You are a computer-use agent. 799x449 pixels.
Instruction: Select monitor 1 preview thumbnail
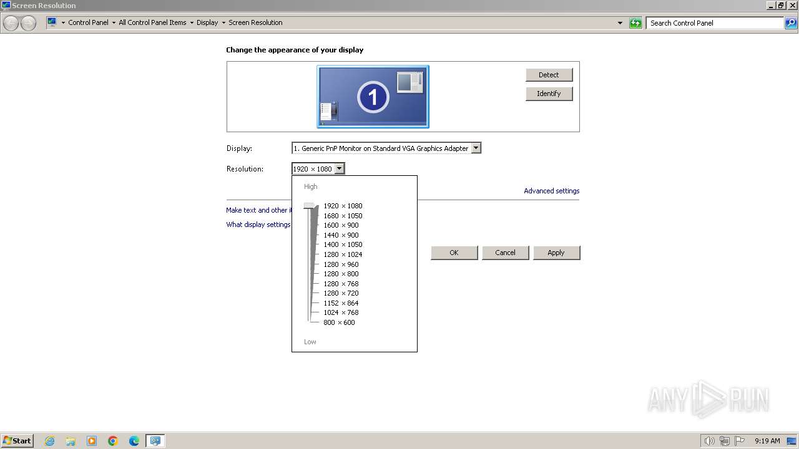point(373,97)
